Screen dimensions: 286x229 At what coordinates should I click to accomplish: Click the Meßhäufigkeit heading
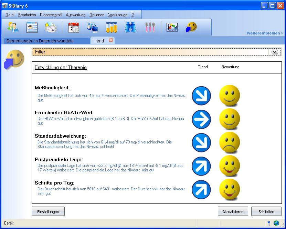click(52, 88)
